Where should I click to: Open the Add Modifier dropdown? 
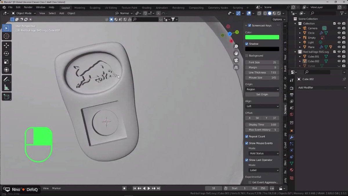(x=322, y=87)
